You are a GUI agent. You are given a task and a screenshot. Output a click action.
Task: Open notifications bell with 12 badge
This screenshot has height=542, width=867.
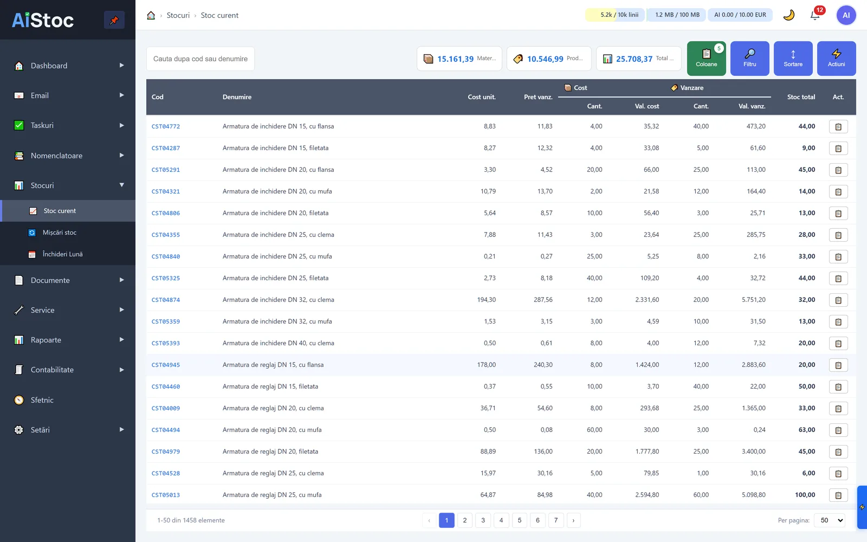click(x=815, y=15)
